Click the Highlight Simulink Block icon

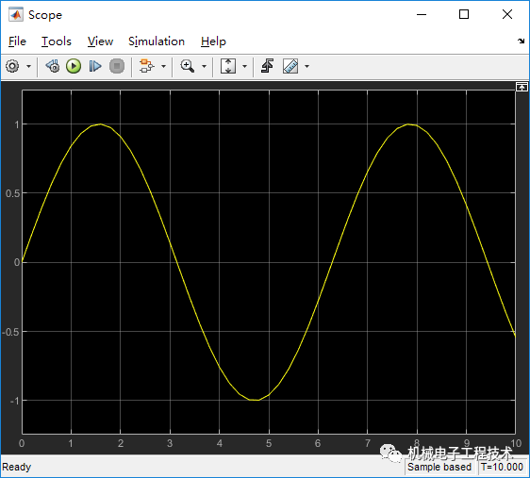(147, 66)
